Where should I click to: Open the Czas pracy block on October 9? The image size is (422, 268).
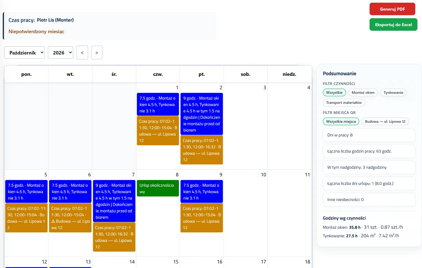202,218
